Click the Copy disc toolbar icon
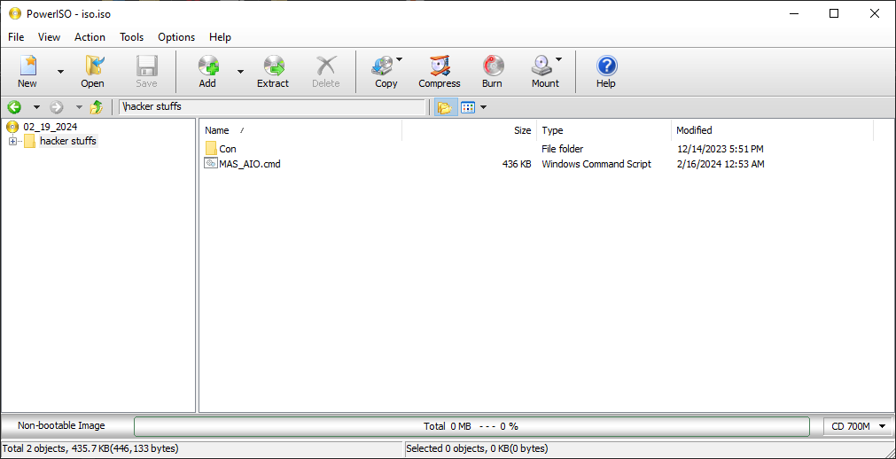Image resolution: width=896 pixels, height=459 pixels. (384, 72)
